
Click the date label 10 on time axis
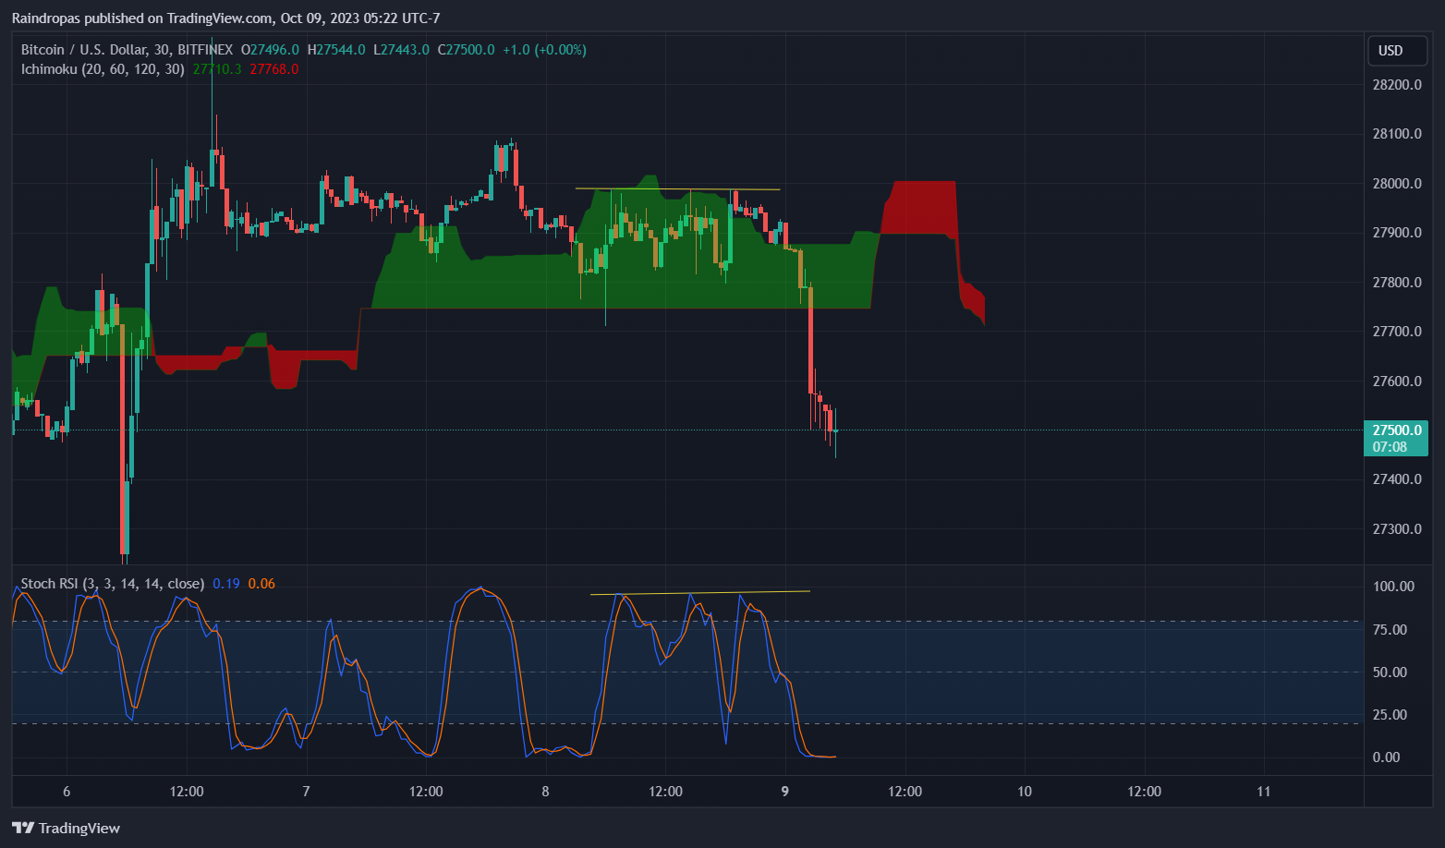(1025, 792)
